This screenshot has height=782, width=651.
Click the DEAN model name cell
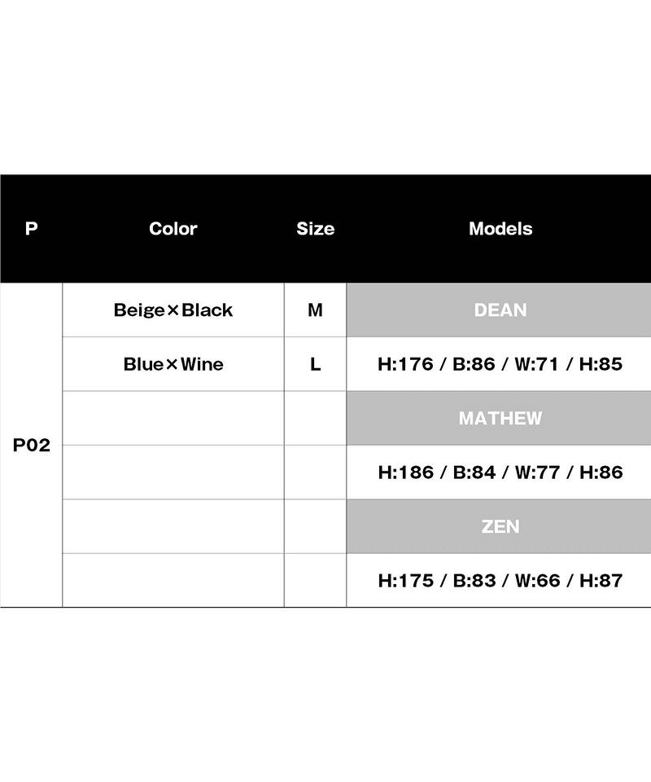click(x=500, y=310)
